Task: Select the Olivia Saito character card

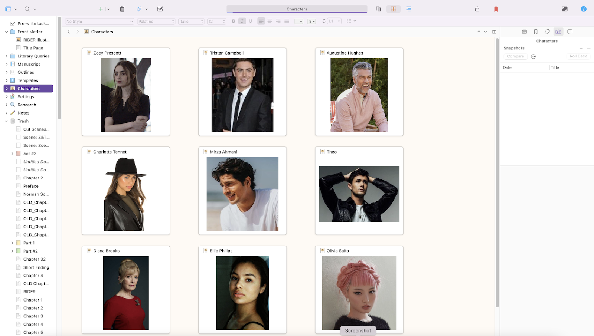Action: 359,289
